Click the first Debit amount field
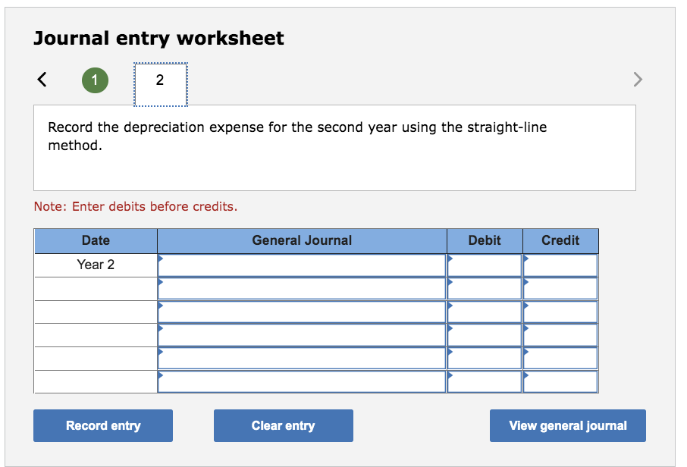The width and height of the screenshot is (687, 467). tap(485, 265)
